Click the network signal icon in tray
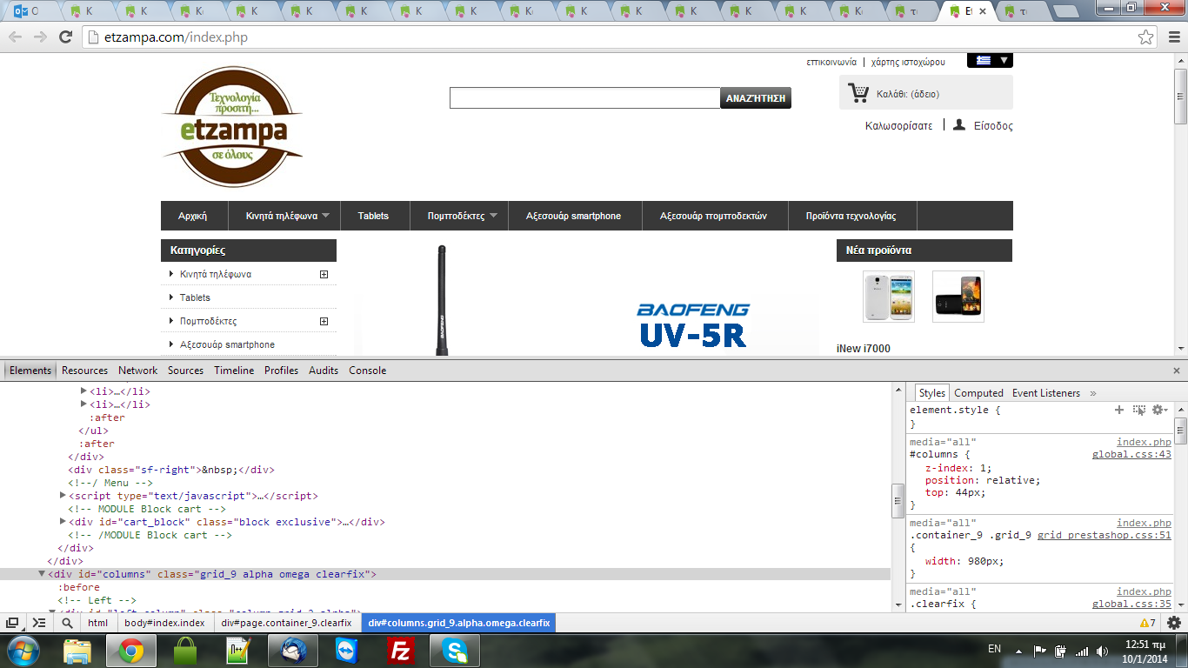Viewport: 1188px width, 668px height. click(x=1082, y=651)
